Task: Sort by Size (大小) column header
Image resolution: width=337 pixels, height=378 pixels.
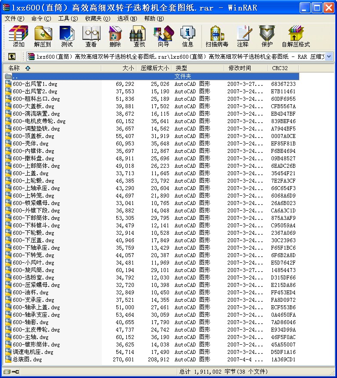Action: point(119,68)
